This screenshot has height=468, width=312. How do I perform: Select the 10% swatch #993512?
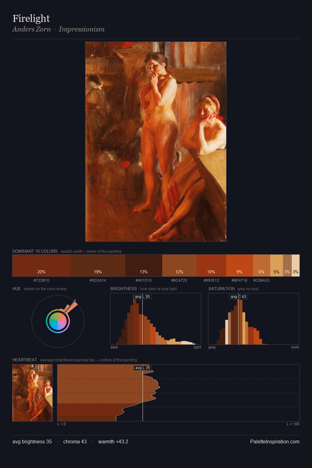[x=211, y=266]
